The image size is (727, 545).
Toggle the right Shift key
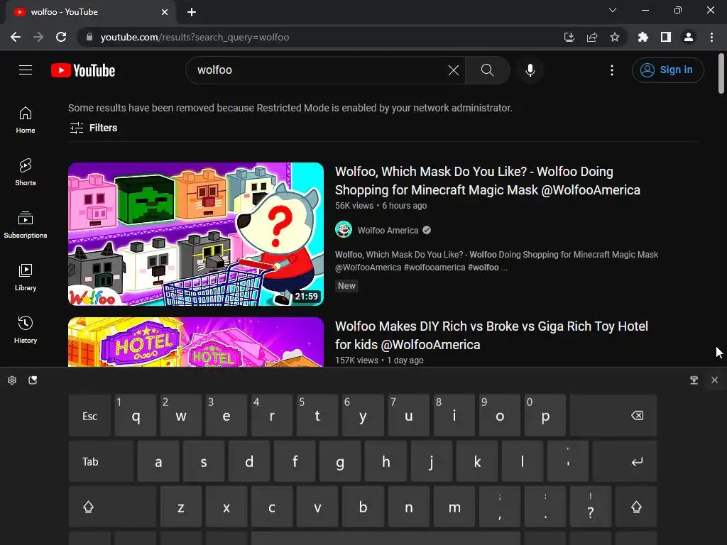click(x=636, y=507)
